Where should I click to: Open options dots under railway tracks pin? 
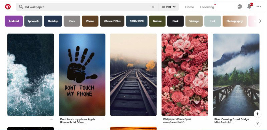click(x=154, y=119)
